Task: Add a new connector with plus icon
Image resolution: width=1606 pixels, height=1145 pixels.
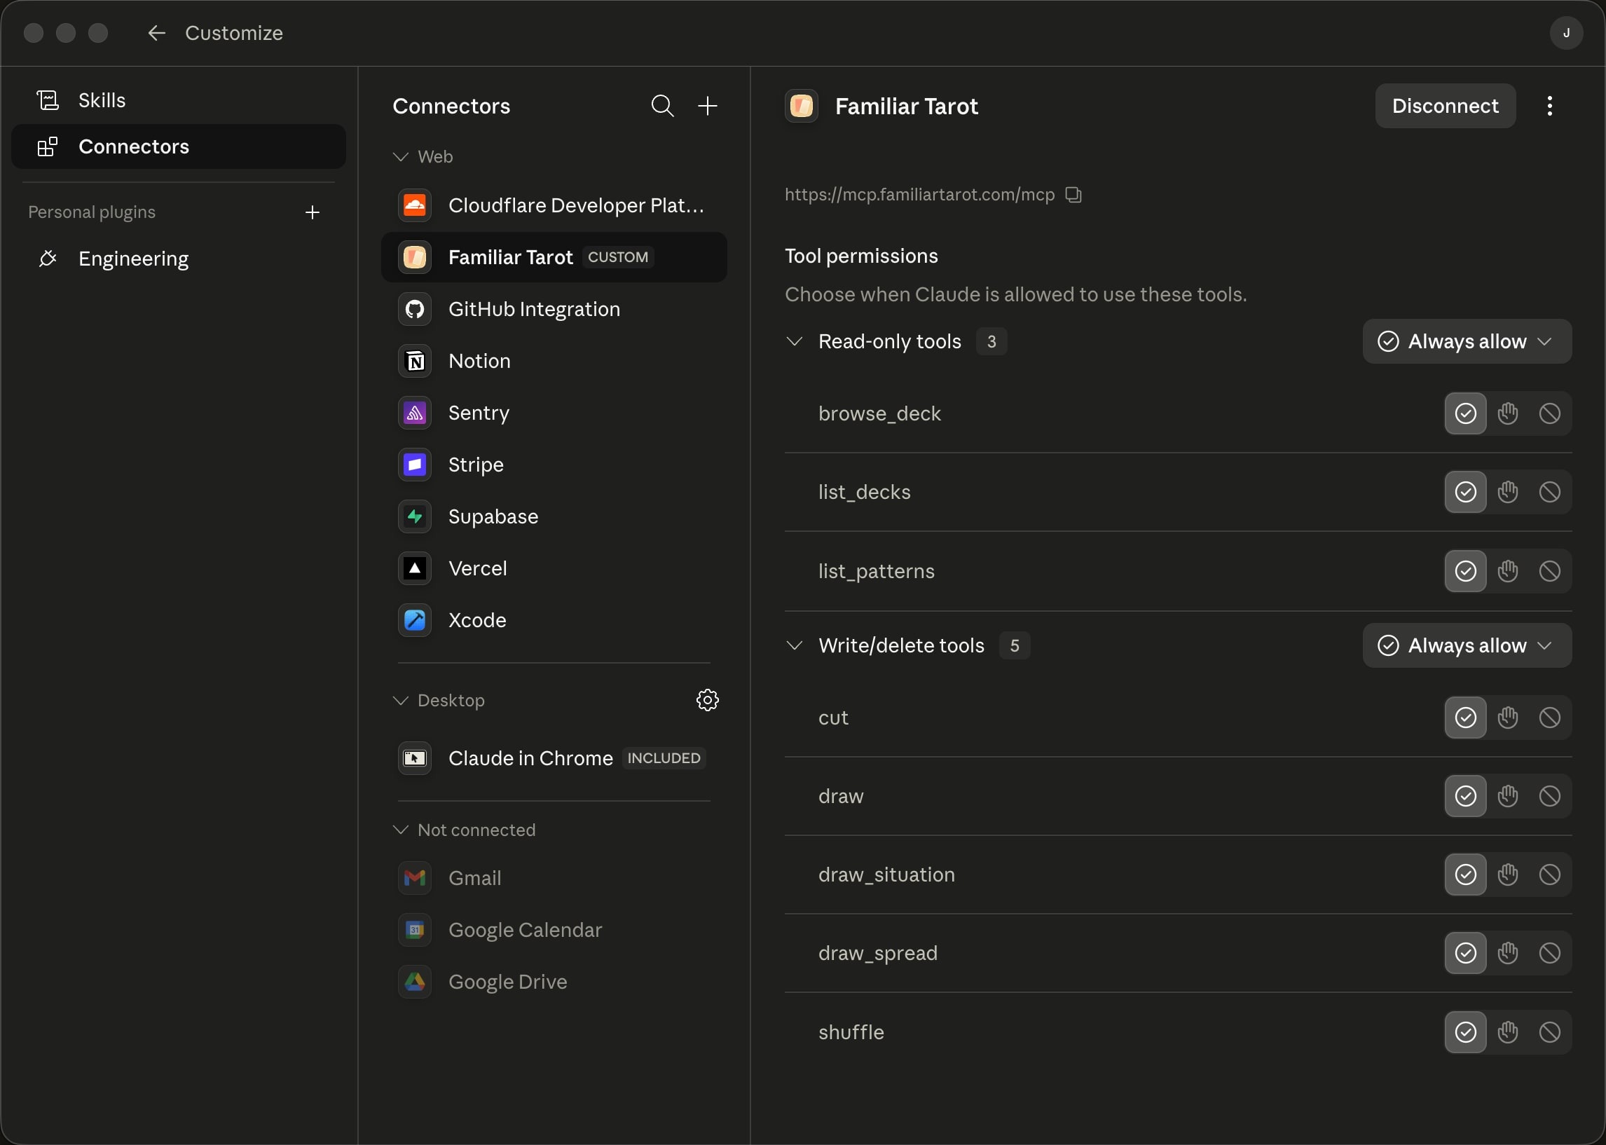Action: [707, 106]
